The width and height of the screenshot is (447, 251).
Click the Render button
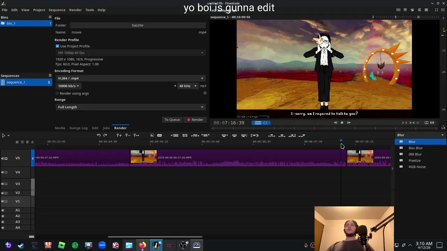pos(195,120)
